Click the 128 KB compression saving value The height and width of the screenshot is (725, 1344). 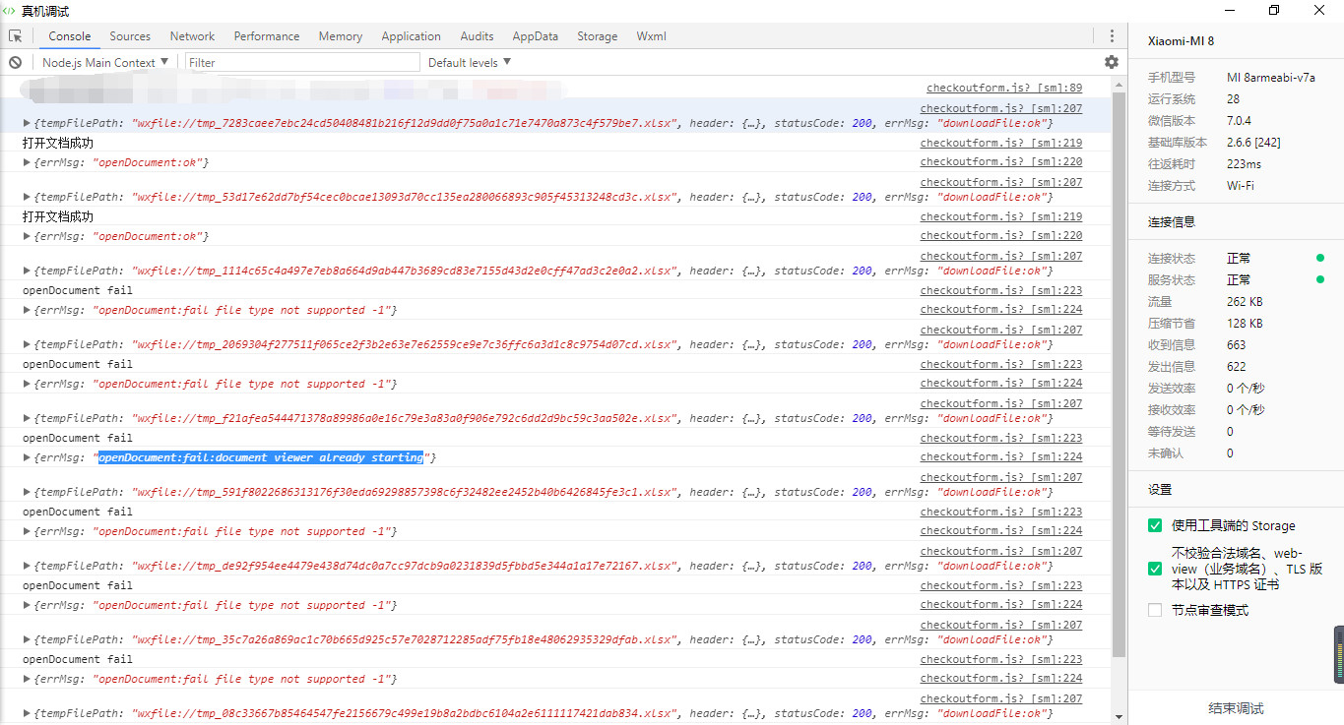point(1245,324)
